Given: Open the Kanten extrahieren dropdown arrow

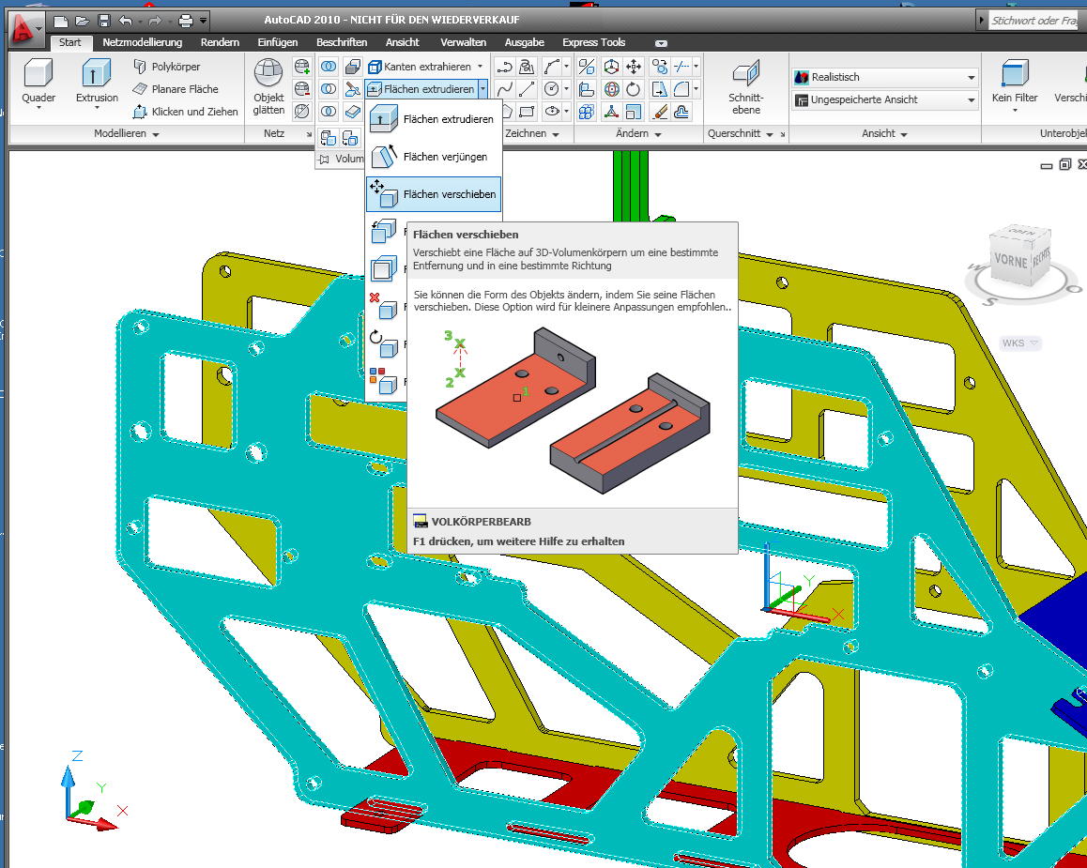Looking at the screenshot, I should click(480, 67).
